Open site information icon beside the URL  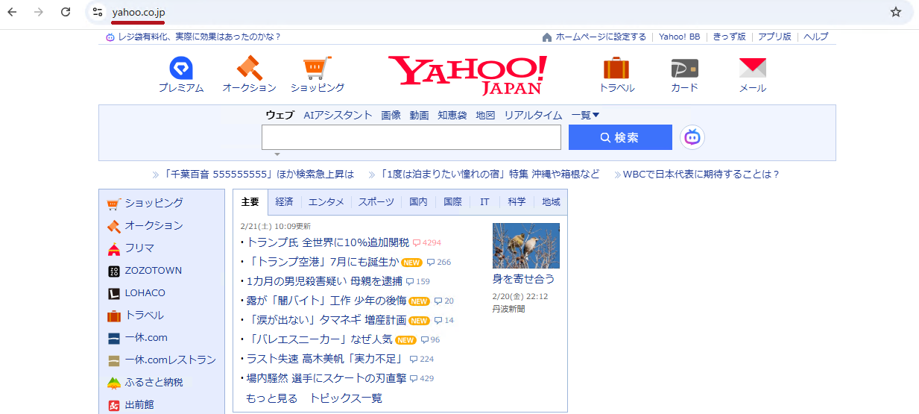tap(98, 12)
